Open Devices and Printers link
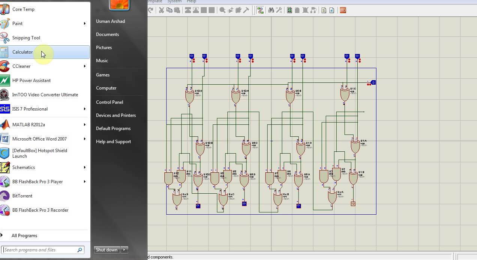 (x=116, y=115)
